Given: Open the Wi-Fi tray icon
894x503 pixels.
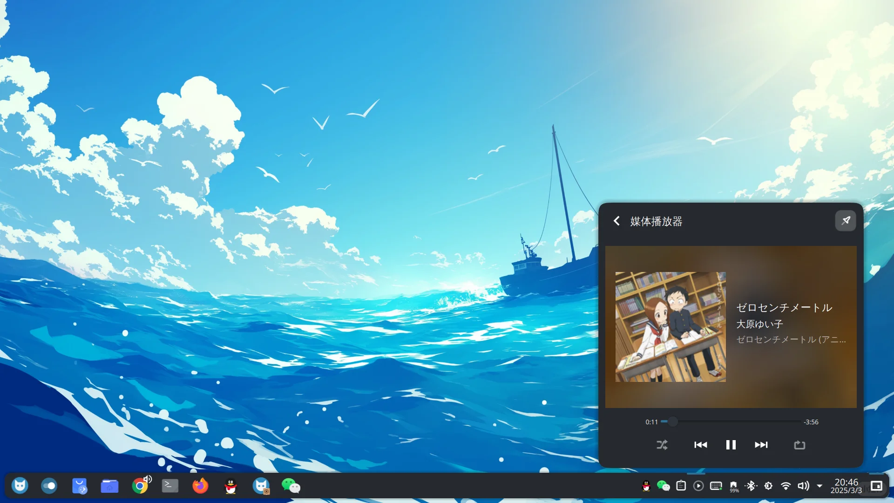Looking at the screenshot, I should tap(786, 486).
